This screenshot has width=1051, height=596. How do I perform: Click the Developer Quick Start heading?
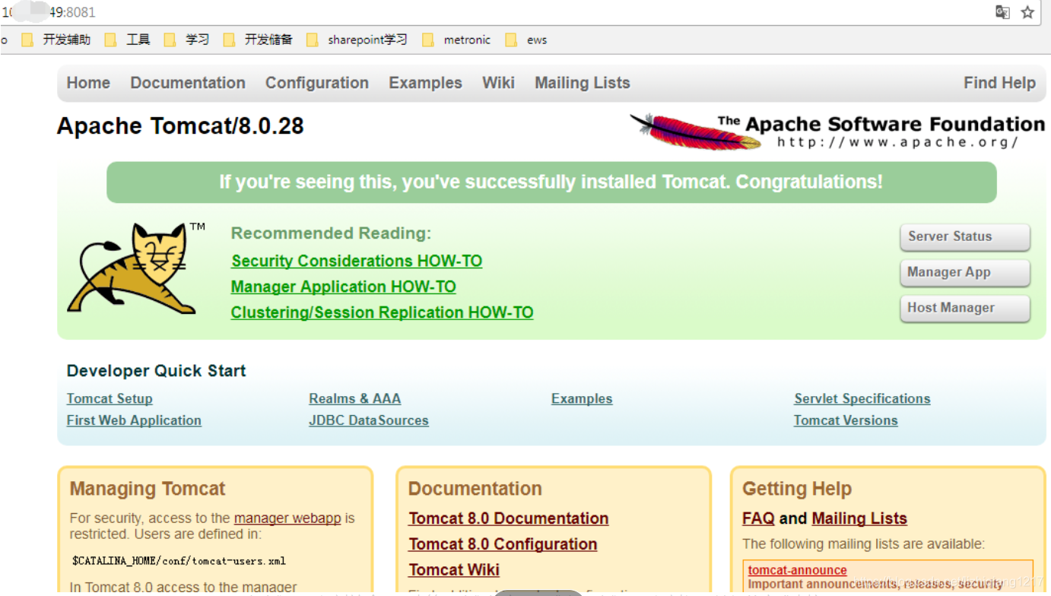point(156,371)
